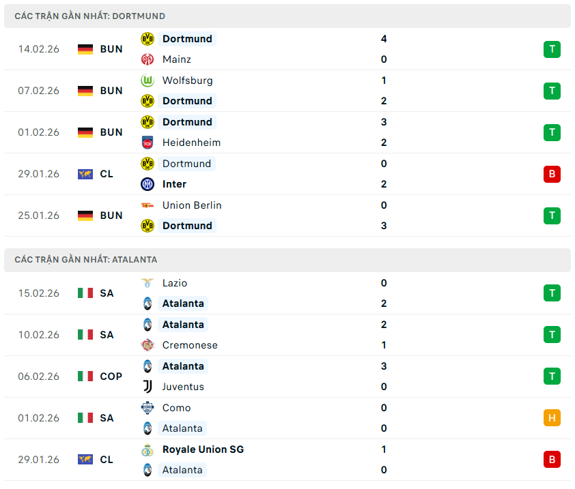
Task: Click the Lazio eagle crest
Action: click(148, 283)
